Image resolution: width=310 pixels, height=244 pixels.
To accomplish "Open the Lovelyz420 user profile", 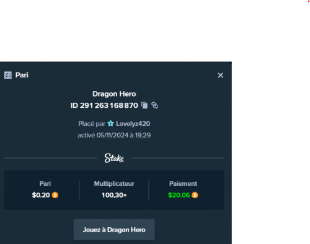I will [133, 124].
